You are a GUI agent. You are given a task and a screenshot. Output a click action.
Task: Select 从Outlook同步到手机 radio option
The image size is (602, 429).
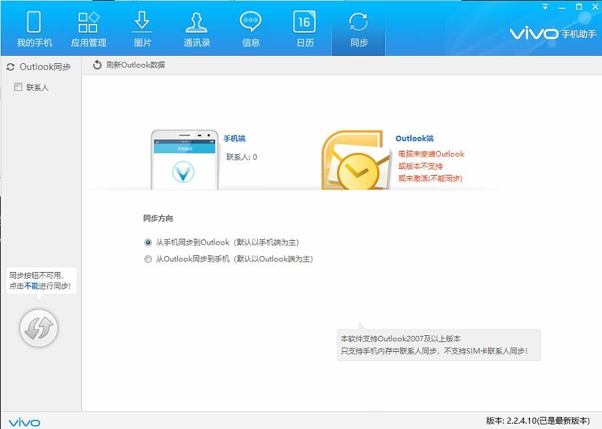(x=148, y=259)
